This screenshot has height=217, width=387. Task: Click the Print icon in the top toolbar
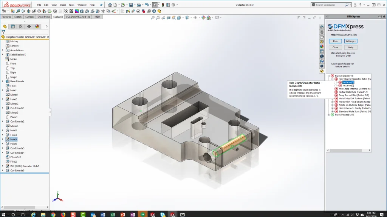[139, 5]
